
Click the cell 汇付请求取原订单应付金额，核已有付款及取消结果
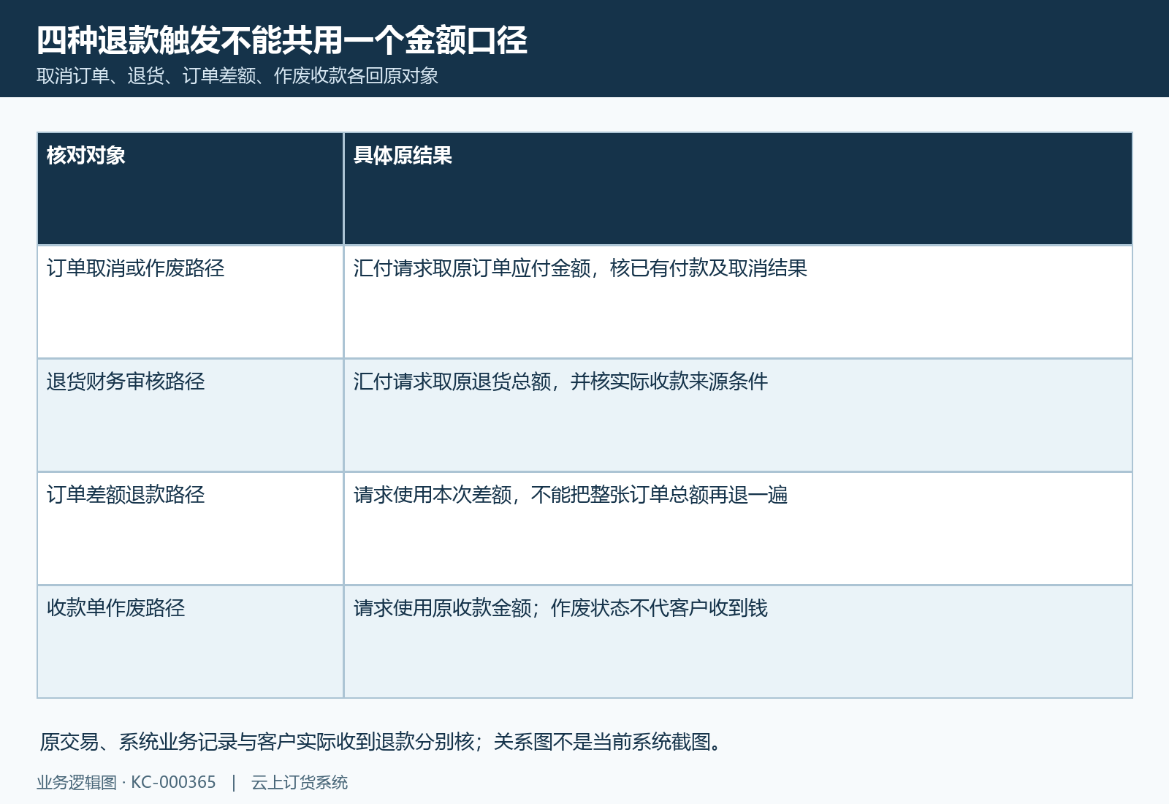(x=738, y=302)
